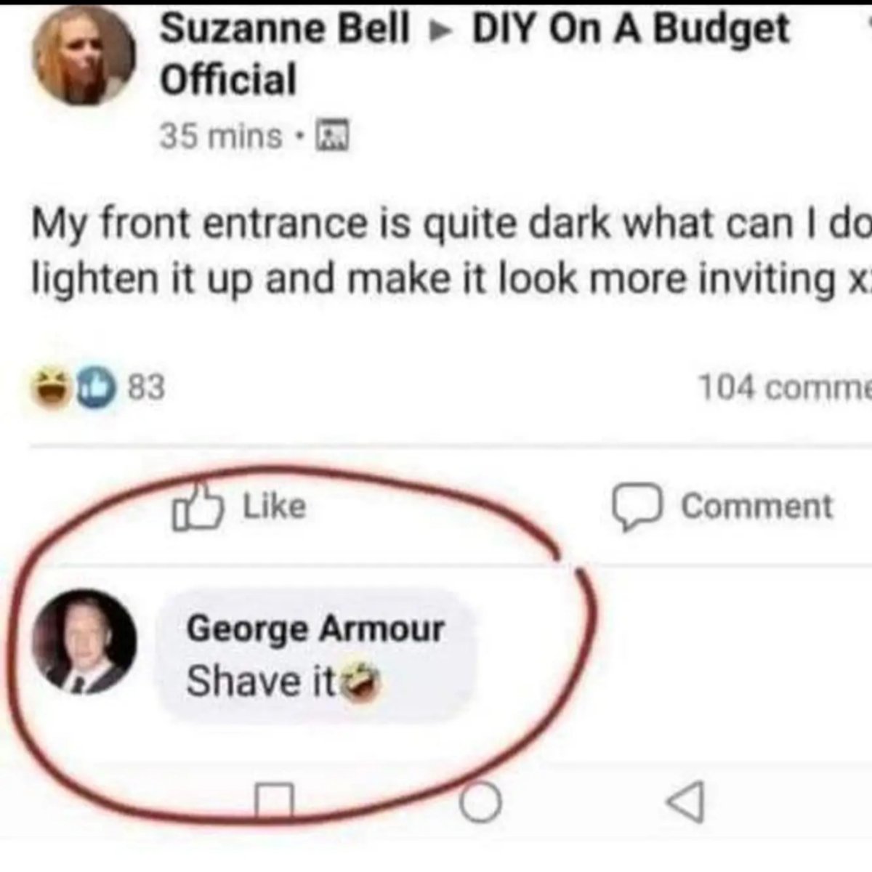Open Suzanne Bell's profile name link

tap(284, 29)
